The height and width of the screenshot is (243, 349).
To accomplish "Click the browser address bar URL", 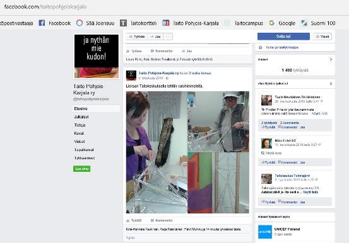I will coord(45,7).
